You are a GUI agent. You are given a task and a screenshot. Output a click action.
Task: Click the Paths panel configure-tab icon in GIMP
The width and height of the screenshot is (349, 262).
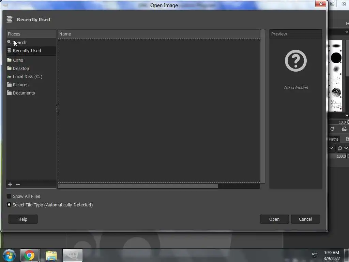pyautogui.click(x=347, y=139)
